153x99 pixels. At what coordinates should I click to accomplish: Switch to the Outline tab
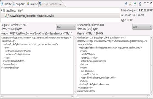(x=6, y=4)
